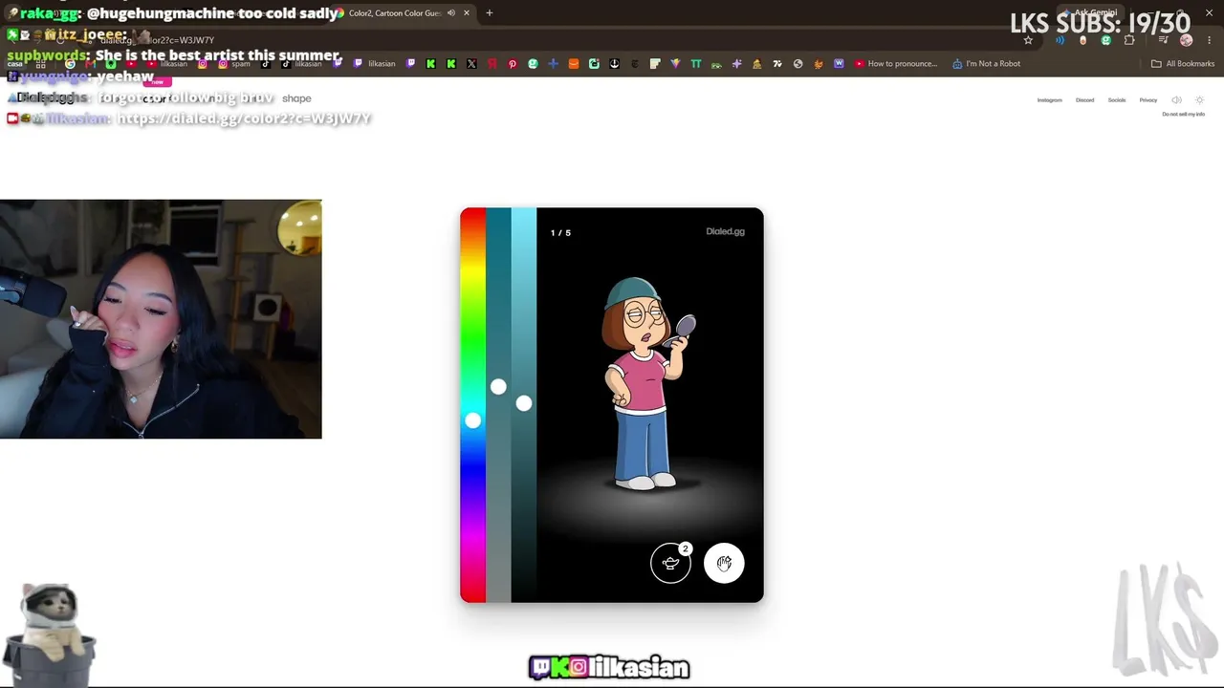Click the brightness slider handle
1224x688 pixels.
(524, 403)
